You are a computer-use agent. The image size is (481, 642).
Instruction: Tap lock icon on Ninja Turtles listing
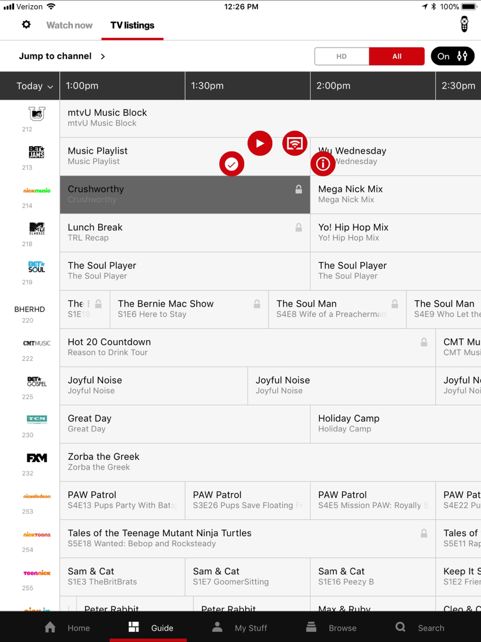click(x=424, y=533)
